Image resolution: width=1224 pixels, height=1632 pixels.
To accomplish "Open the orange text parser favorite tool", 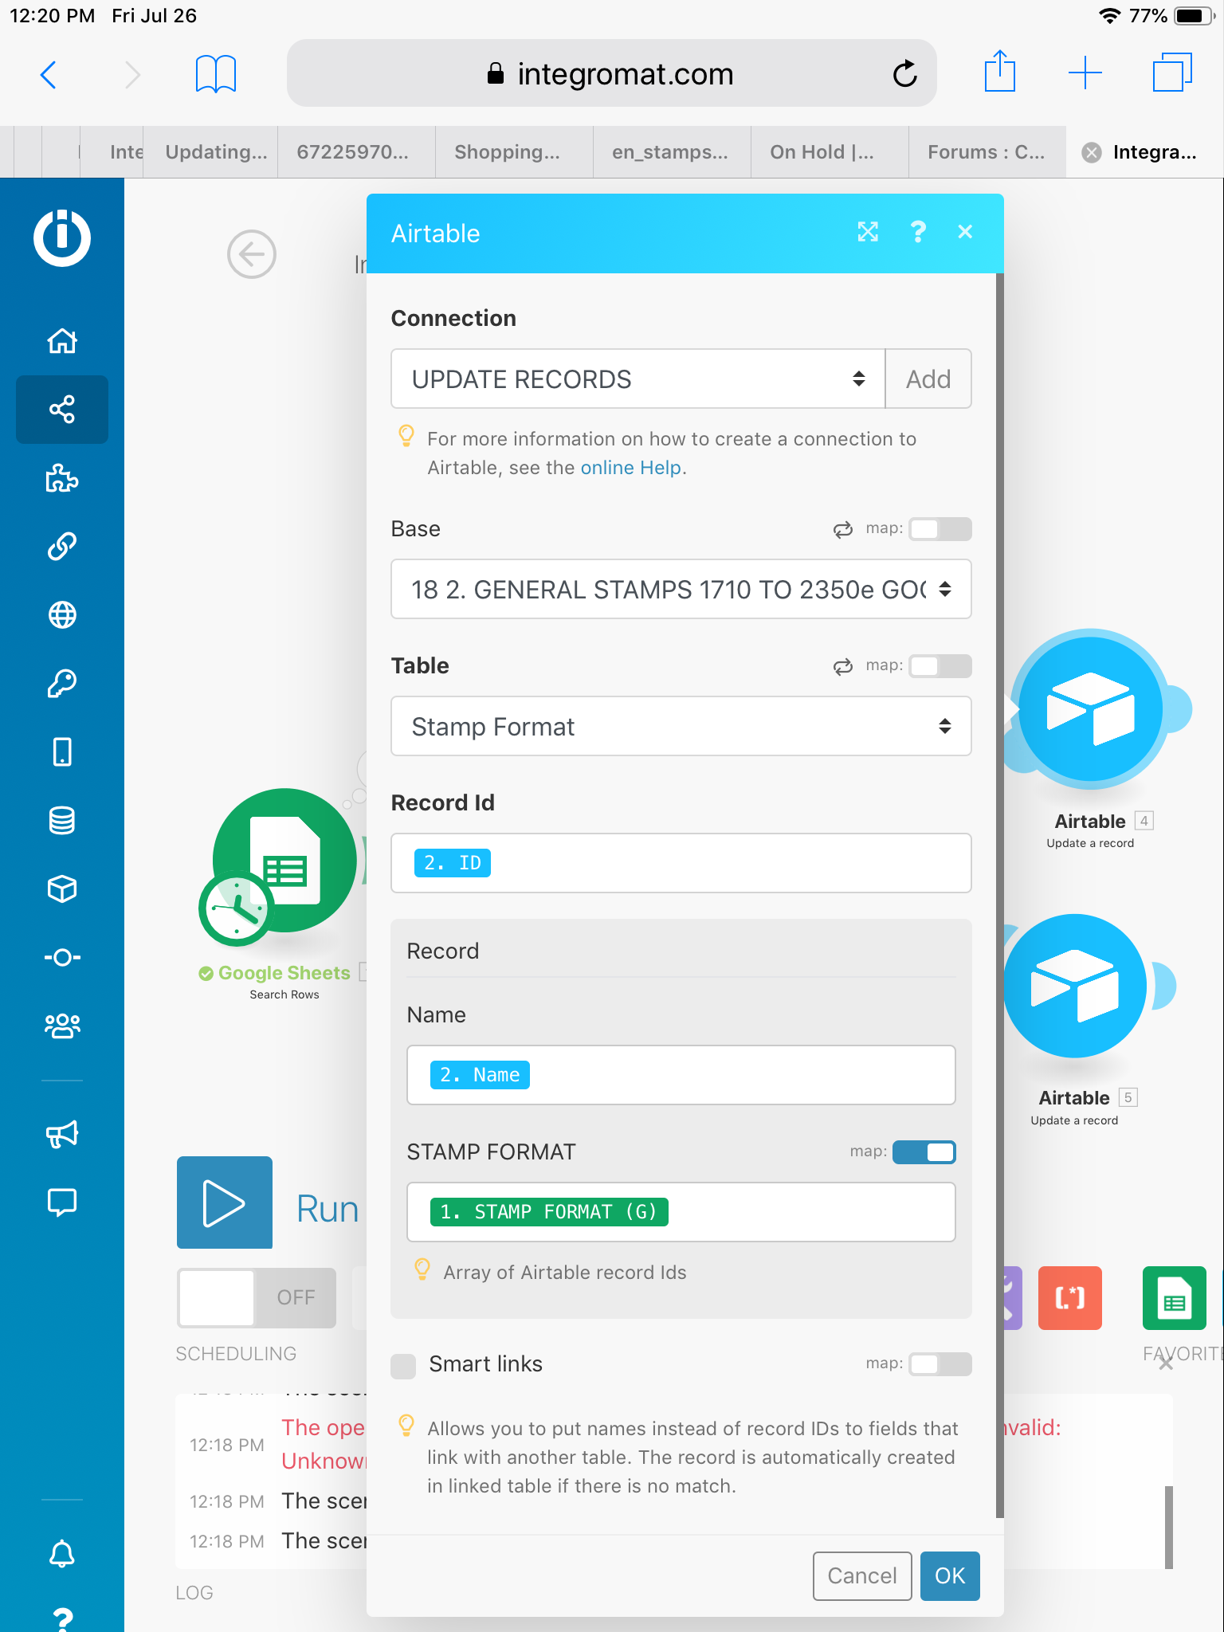I will click(x=1070, y=1298).
